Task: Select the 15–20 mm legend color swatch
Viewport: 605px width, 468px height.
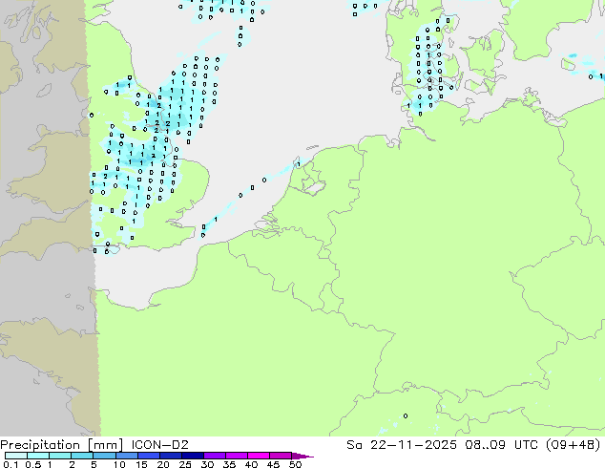Action: point(149,456)
